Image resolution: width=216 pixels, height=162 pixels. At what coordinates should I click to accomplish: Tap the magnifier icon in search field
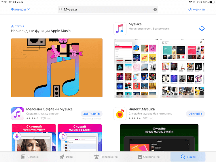click(60, 9)
